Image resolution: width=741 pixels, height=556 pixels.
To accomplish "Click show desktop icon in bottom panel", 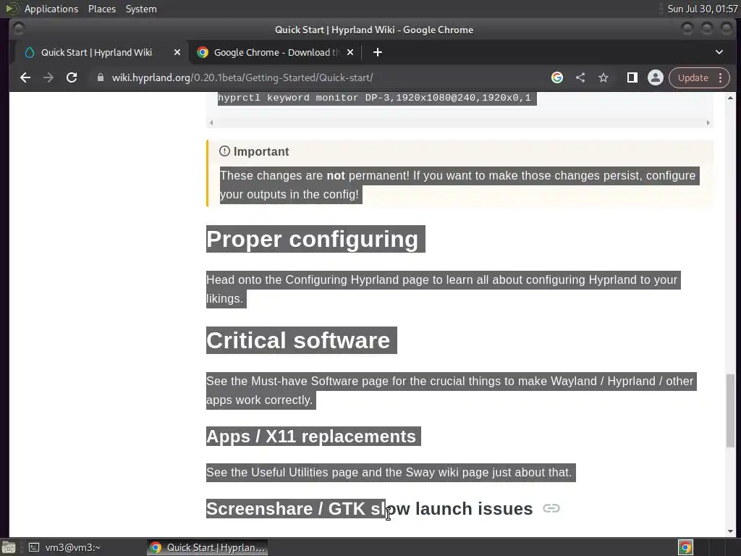I will pos(9,547).
